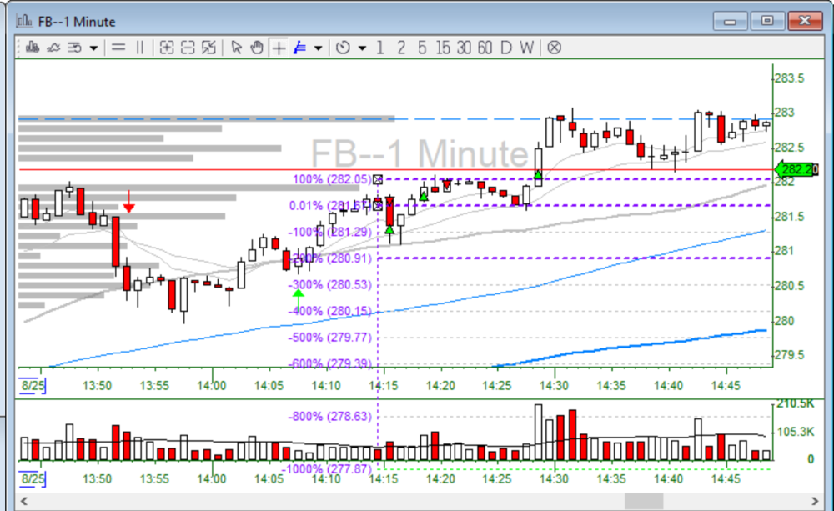Select the 60 minute timeframe
Image resolution: width=834 pixels, height=511 pixels.
[485, 48]
